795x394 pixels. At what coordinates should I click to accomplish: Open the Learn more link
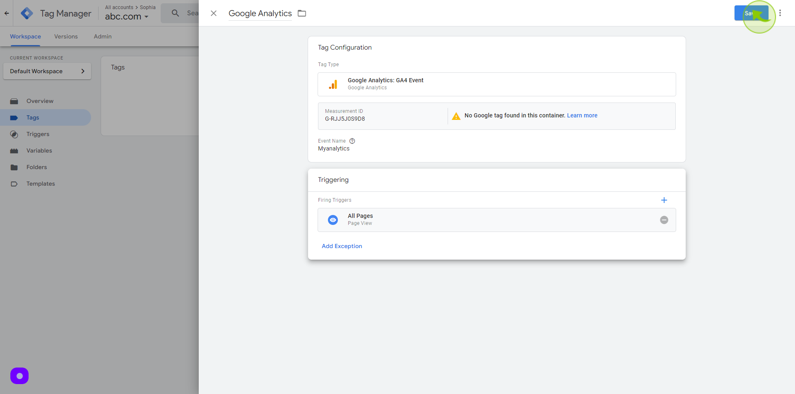(582, 115)
